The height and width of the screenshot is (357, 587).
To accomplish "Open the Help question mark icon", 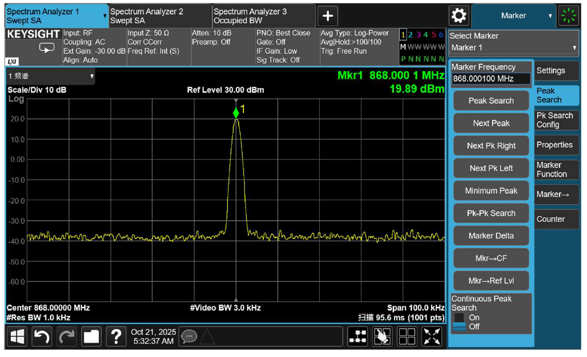I will pos(116,336).
